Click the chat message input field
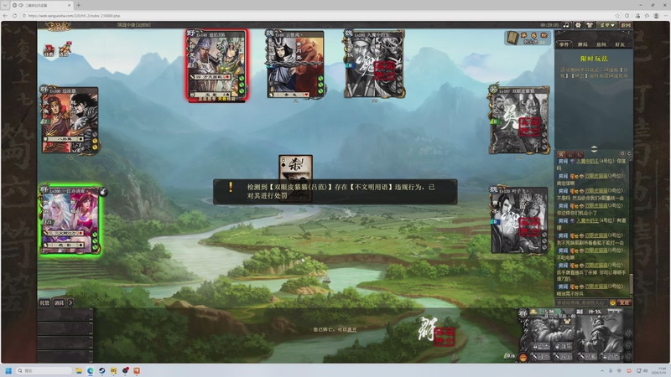Image resolution: width=671 pixels, height=377 pixels. point(582,302)
